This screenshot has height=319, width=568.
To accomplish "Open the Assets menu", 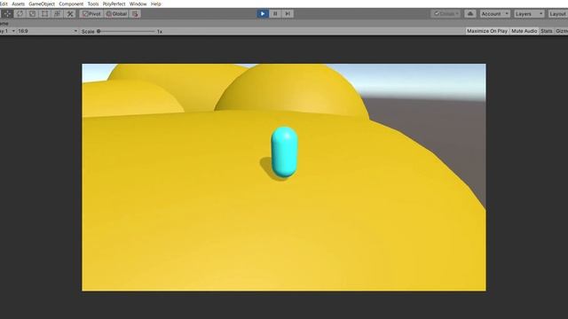I will pyautogui.click(x=18, y=4).
